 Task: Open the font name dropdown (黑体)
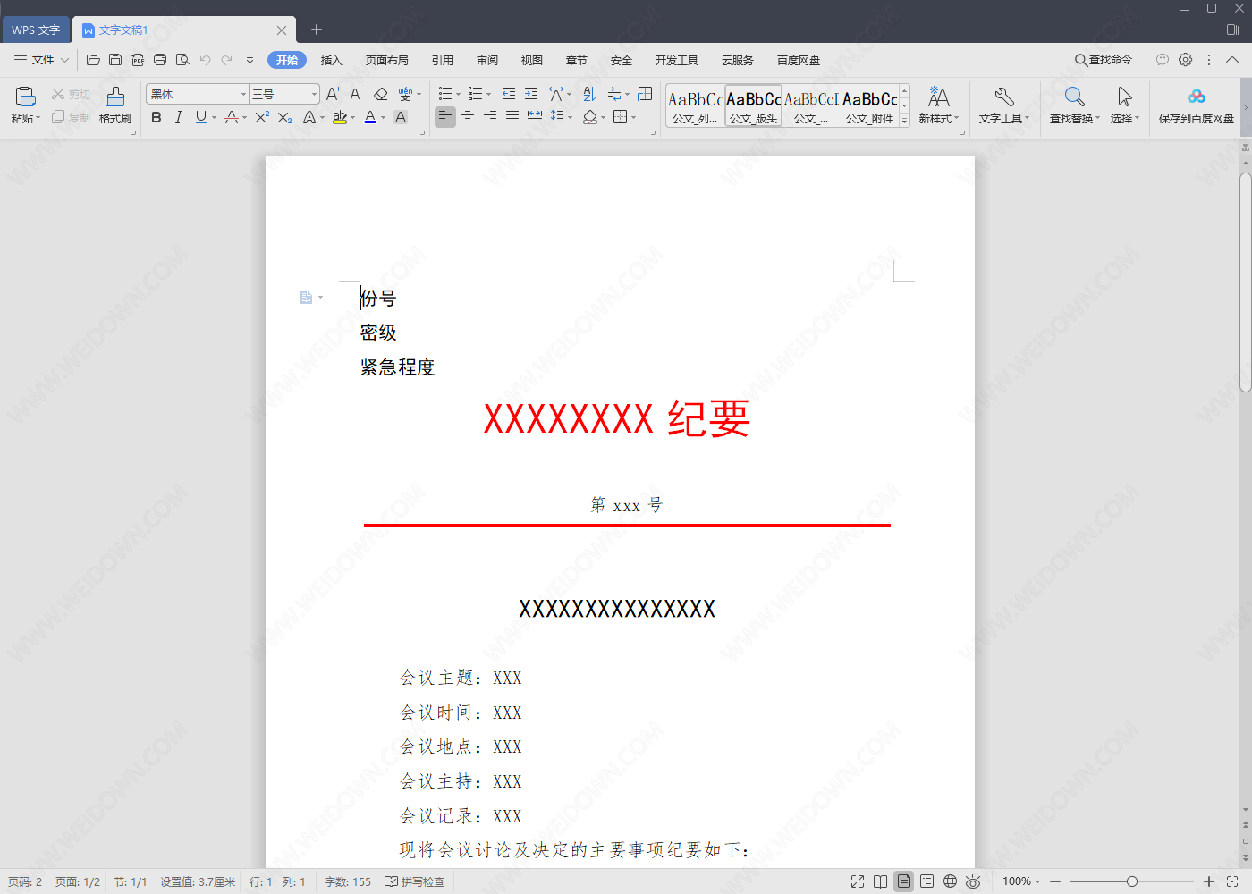(x=243, y=94)
